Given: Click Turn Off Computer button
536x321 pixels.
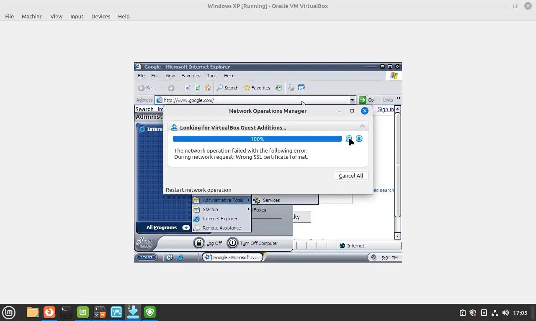Looking at the screenshot, I should 253,243.
